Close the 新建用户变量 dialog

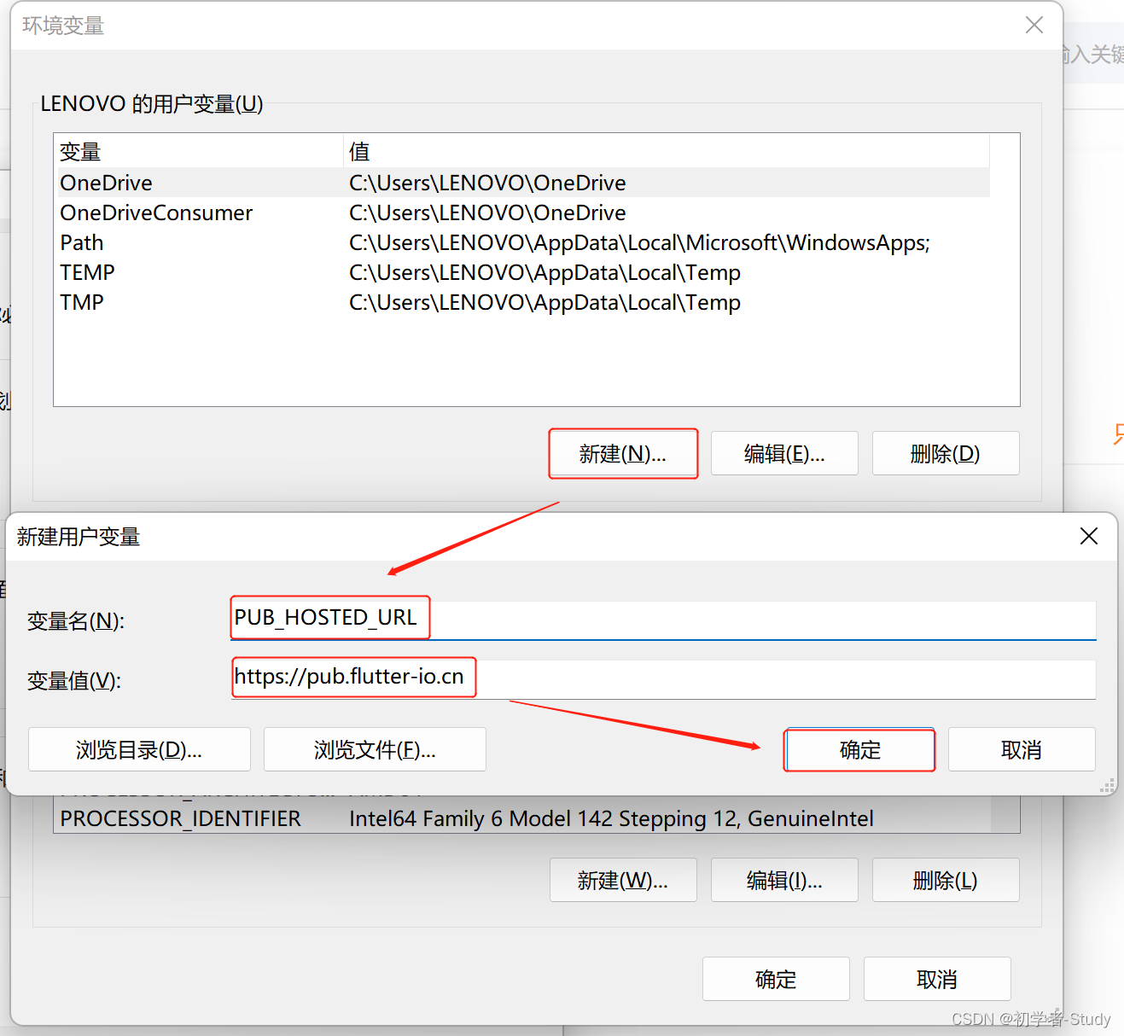click(1088, 536)
